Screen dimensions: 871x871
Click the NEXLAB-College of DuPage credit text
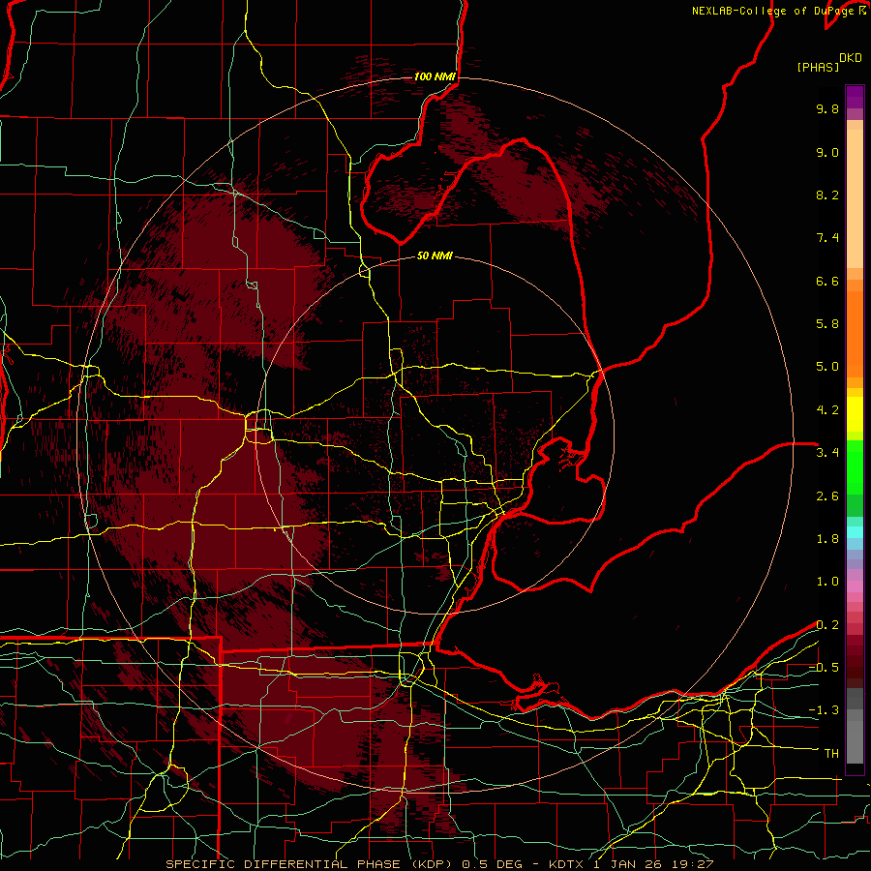click(775, 11)
